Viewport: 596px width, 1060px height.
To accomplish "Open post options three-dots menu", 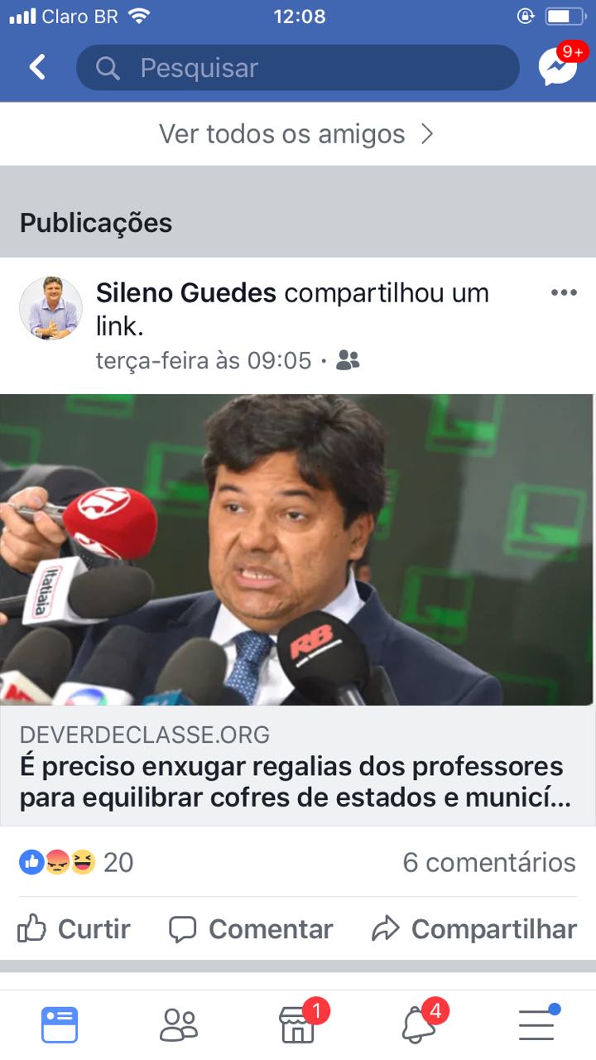I will click(x=564, y=292).
